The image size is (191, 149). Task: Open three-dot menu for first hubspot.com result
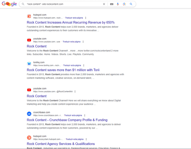click(86, 18)
